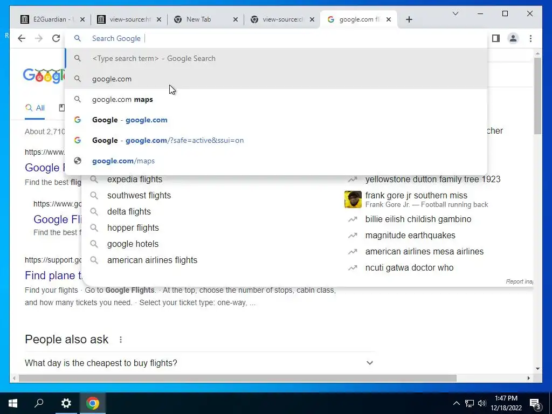552x414 pixels.
Task: Open trending 'magnitude earthquakes'
Action: pyautogui.click(x=410, y=235)
